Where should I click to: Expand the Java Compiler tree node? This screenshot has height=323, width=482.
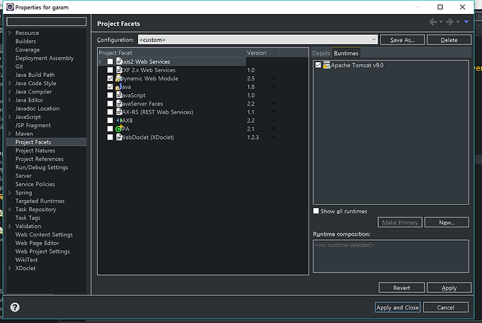click(10, 92)
